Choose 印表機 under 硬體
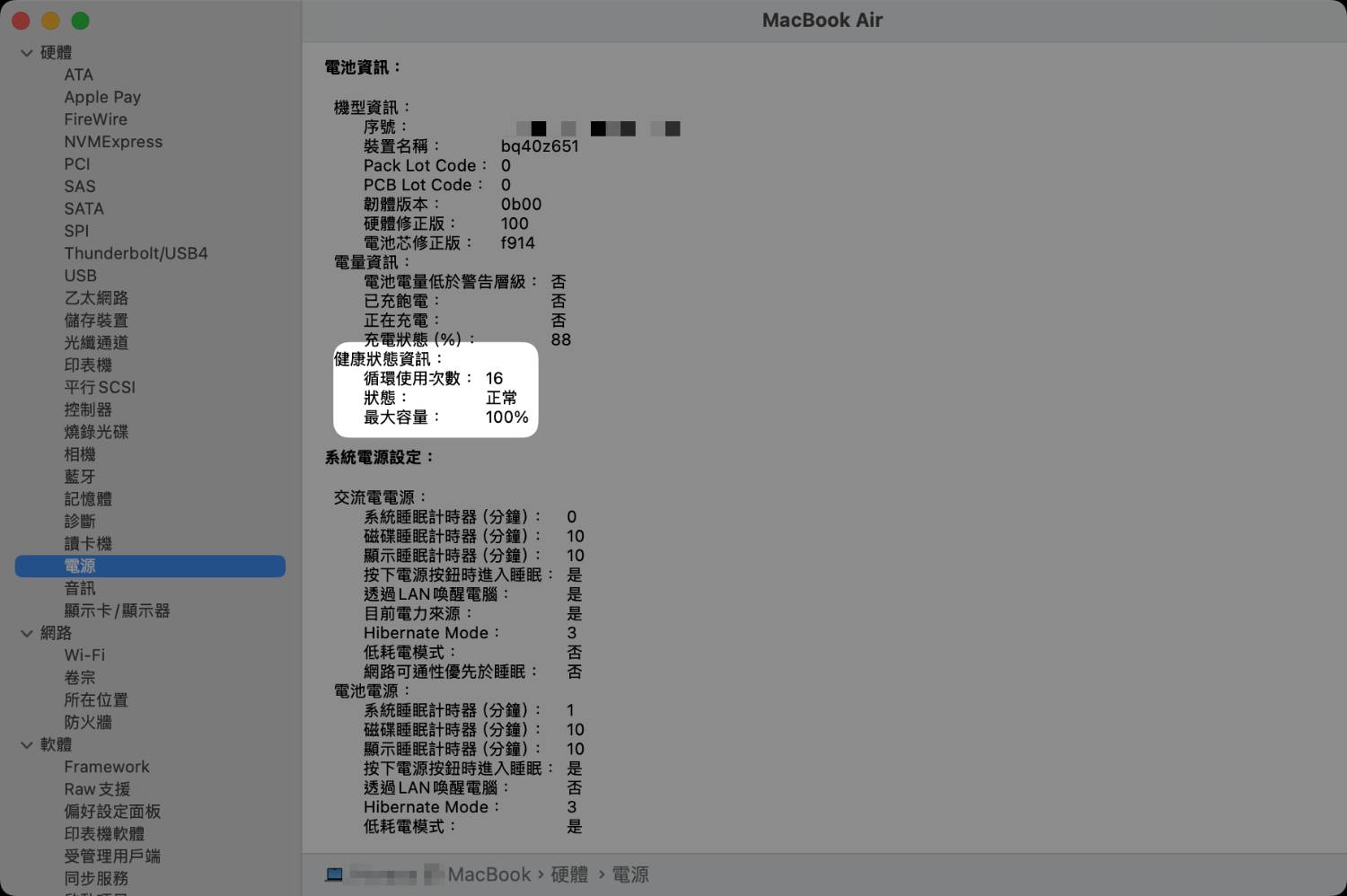Screen dimensions: 1347x896 (88, 365)
